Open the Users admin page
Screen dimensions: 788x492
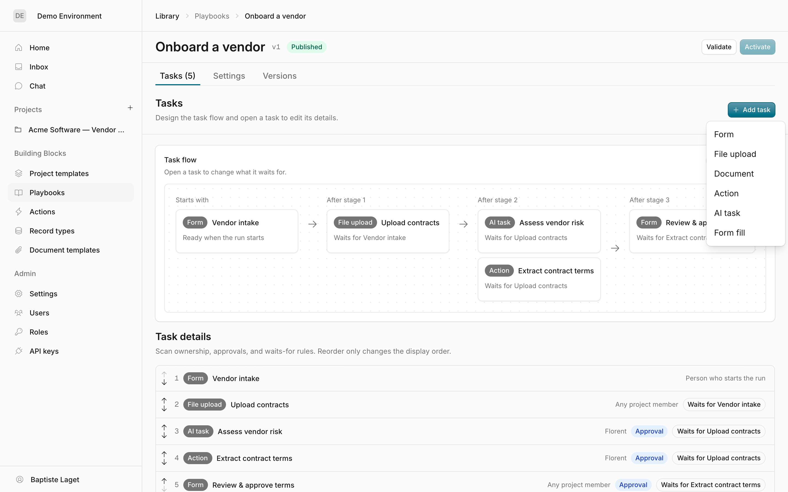coord(71,313)
